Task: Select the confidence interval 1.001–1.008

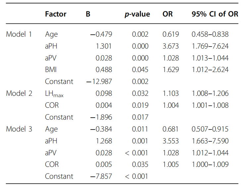Action: point(210,105)
